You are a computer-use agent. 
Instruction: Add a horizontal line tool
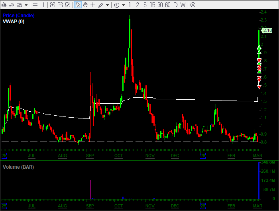35,5
